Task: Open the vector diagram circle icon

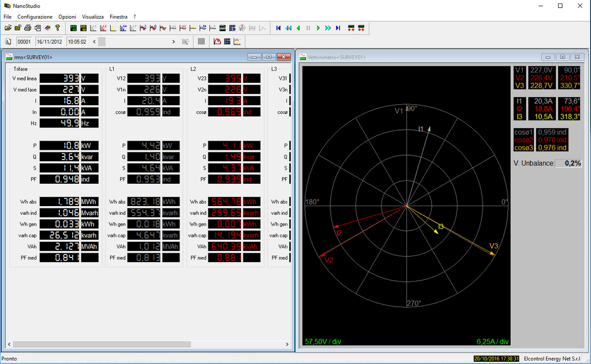Action: point(242,28)
